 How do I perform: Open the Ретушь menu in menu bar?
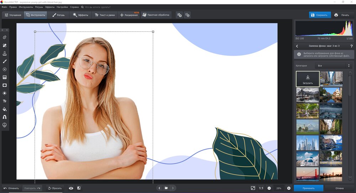39,7
